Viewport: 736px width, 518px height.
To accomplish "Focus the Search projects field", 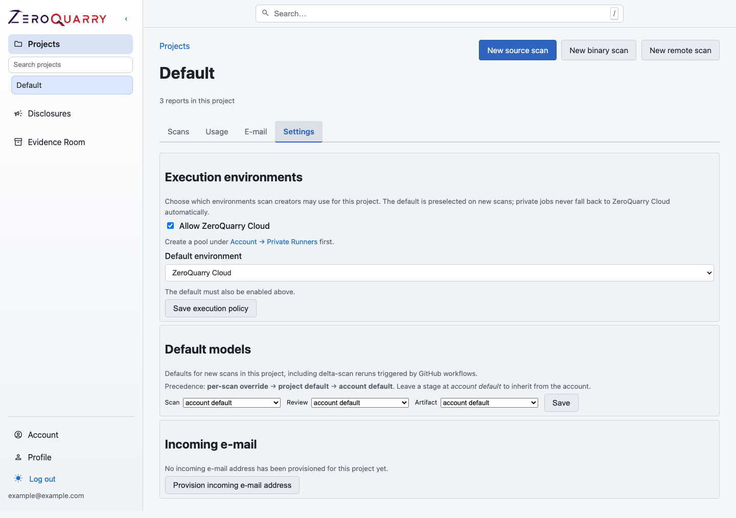I will [x=71, y=65].
